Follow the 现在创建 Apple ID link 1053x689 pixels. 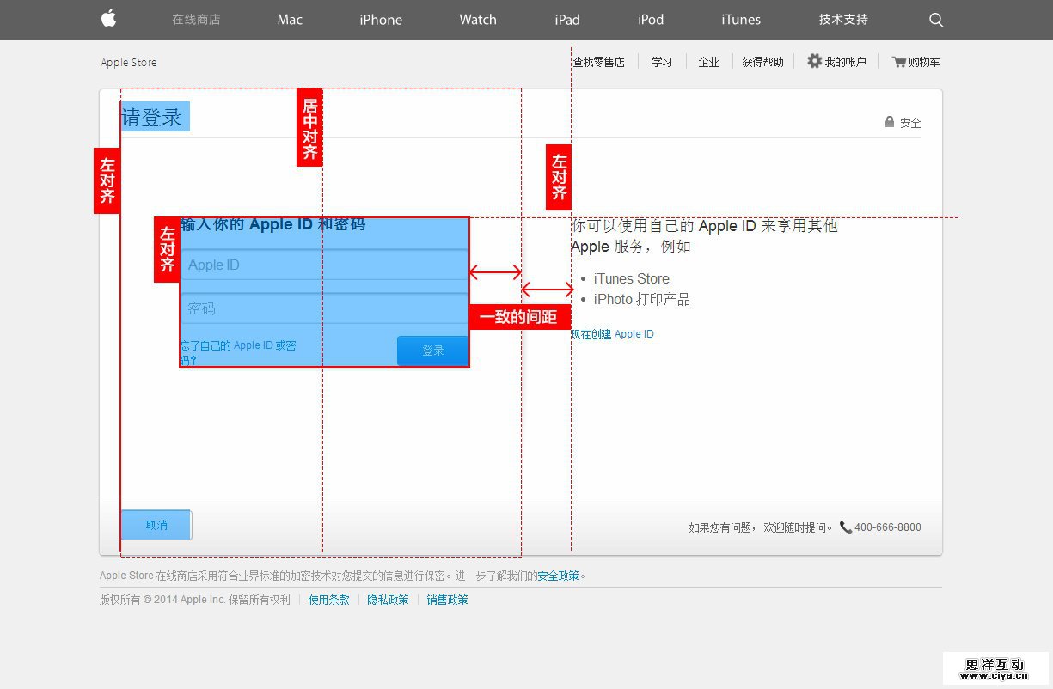612,334
